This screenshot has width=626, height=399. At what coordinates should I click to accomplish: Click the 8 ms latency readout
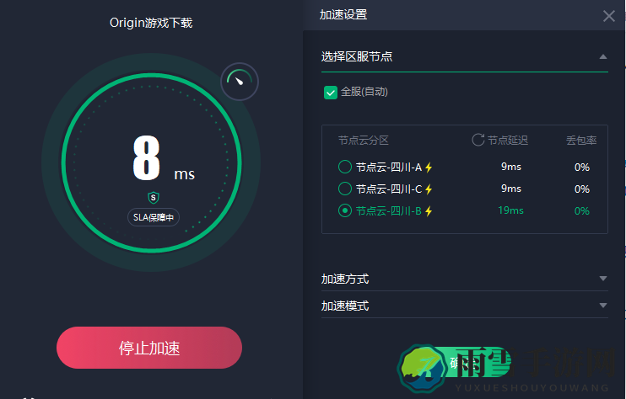(164, 159)
